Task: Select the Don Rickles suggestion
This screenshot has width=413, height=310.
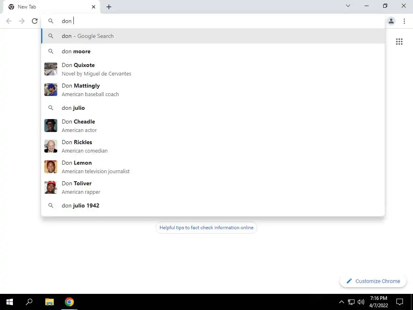Action: coord(213,146)
